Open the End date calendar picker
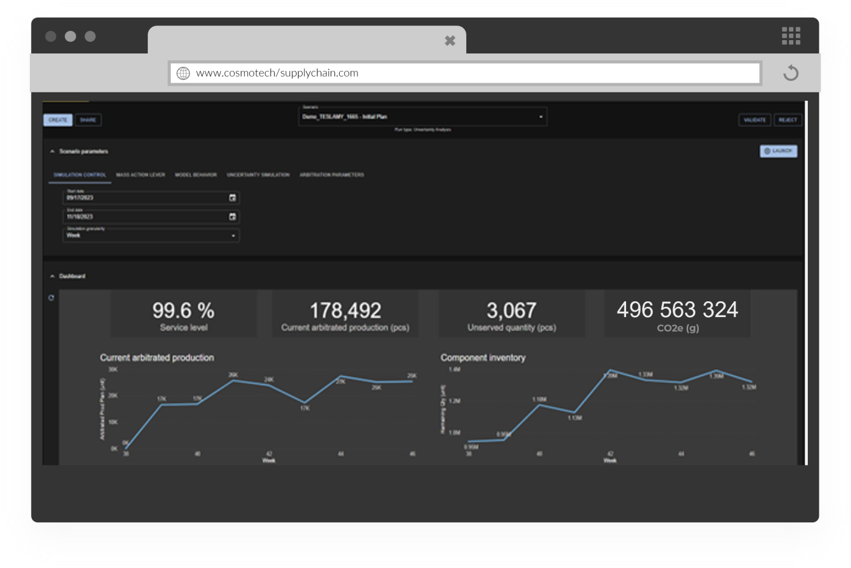The image size is (851, 568). (232, 217)
